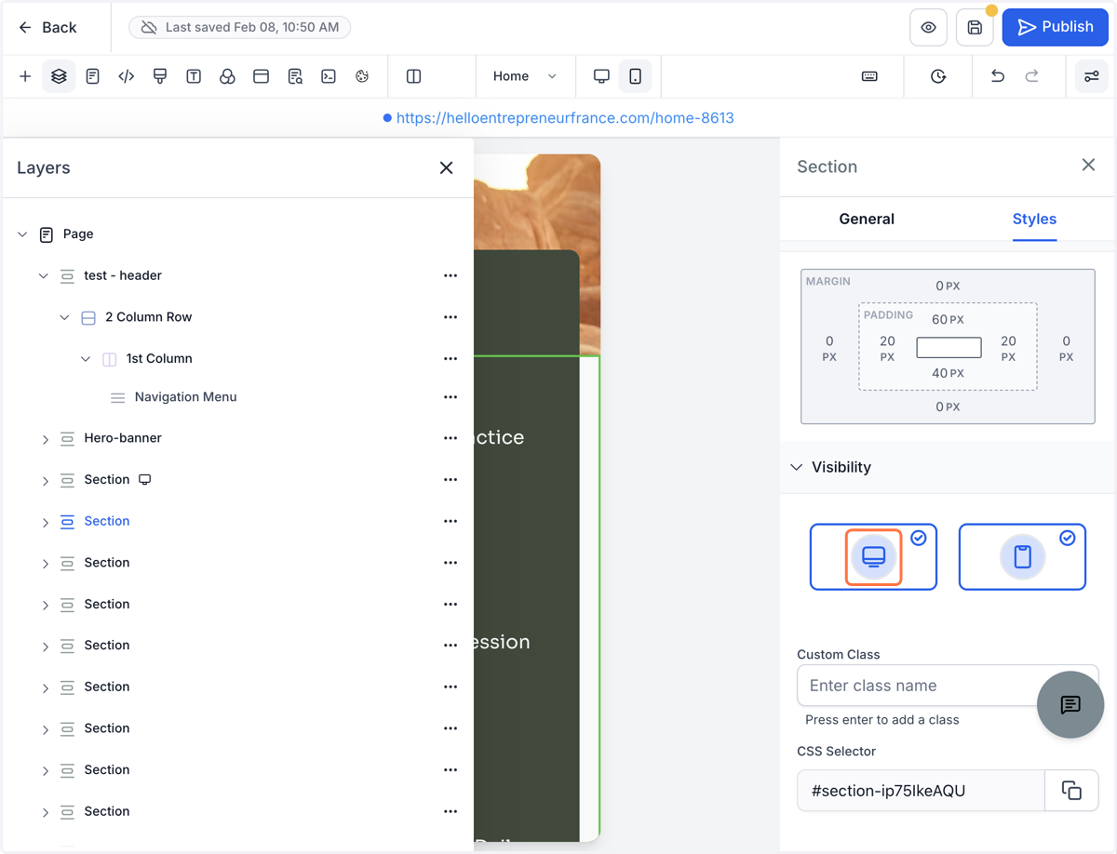1117x854 pixels.
Task: Open the settings sliders icon
Action: click(1092, 76)
